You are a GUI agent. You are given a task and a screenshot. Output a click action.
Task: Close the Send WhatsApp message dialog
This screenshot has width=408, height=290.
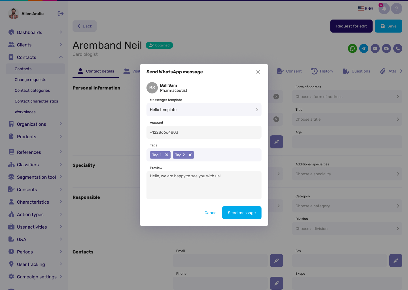click(x=258, y=72)
